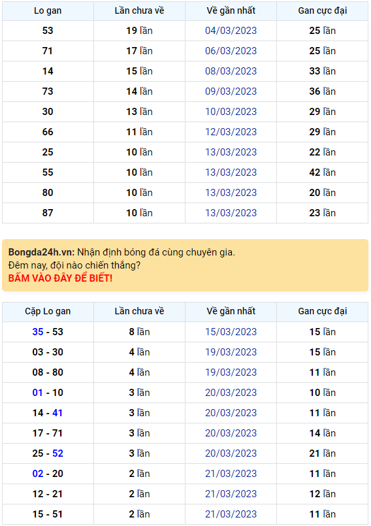The image size is (371, 526).
Task: Click the blue number 41 in pair table
Action: (x=57, y=412)
